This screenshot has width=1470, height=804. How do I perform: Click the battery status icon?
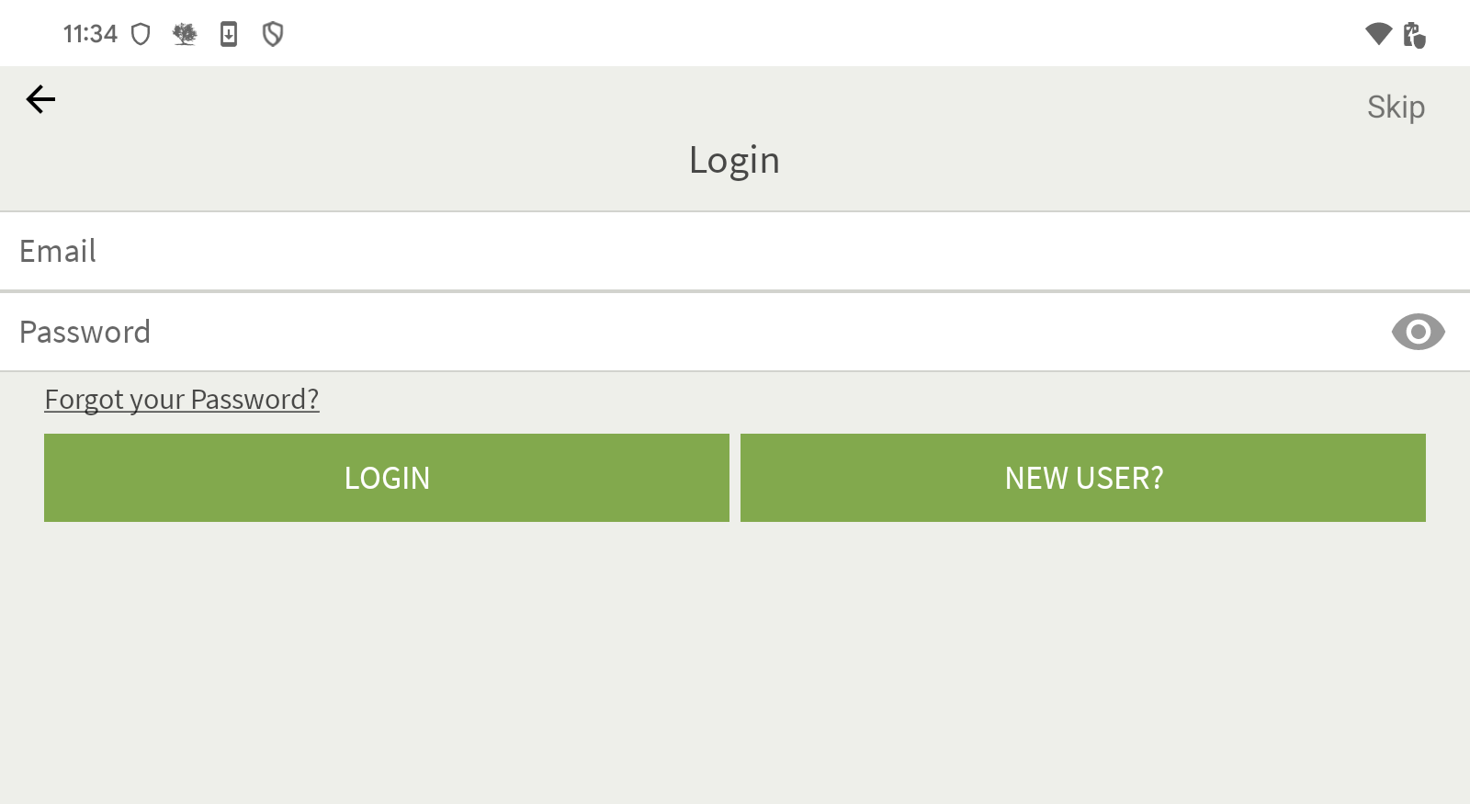tap(1414, 35)
